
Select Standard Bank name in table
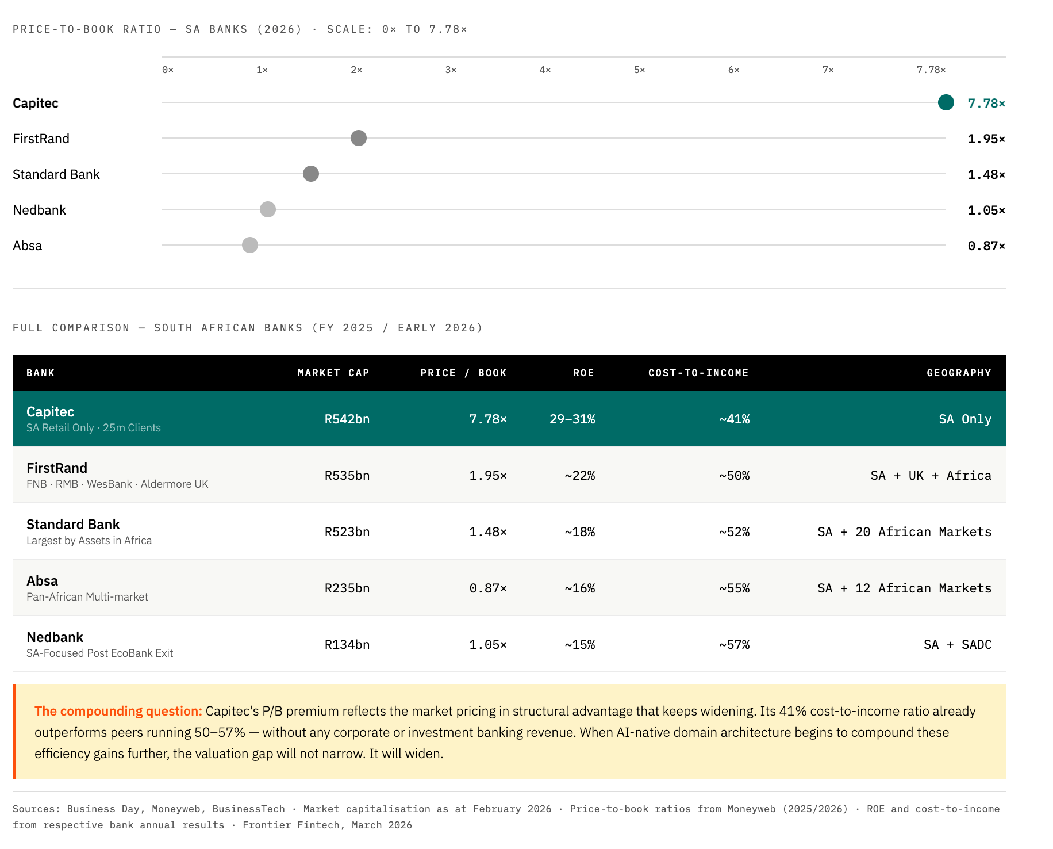(x=73, y=525)
